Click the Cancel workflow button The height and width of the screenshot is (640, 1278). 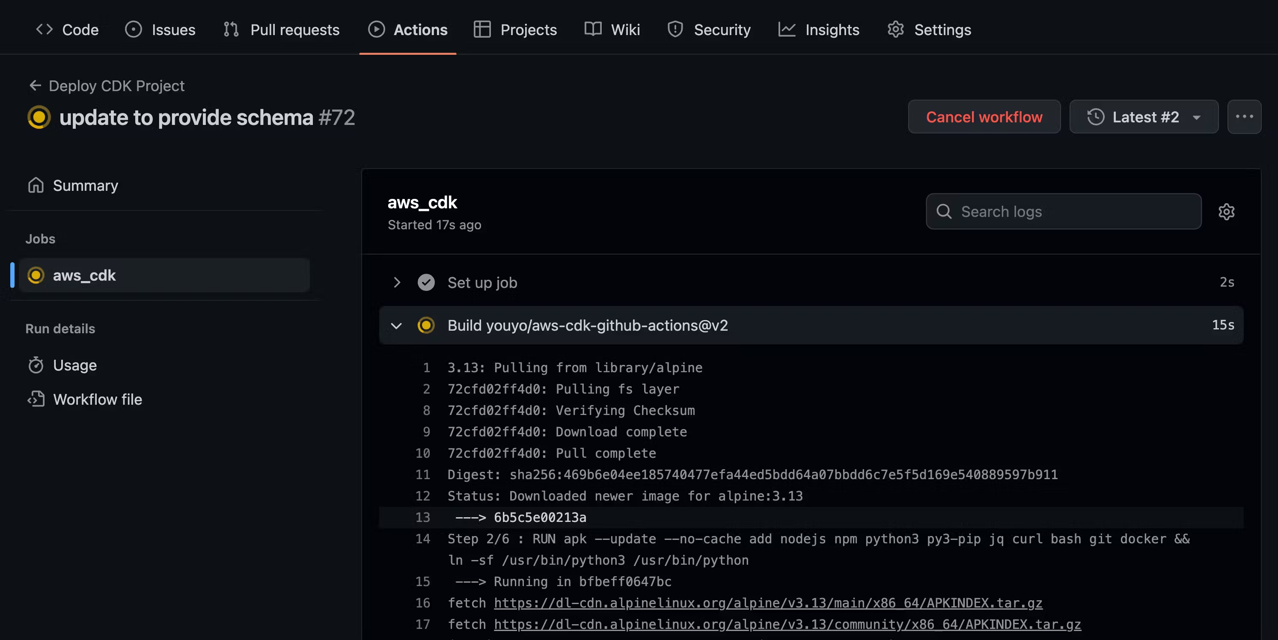984,117
